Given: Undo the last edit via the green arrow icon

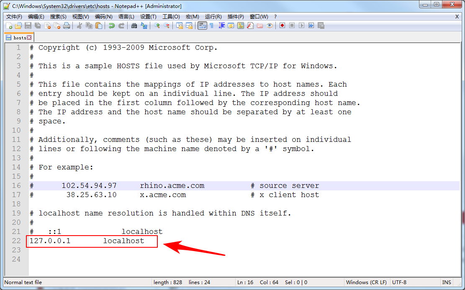Looking at the screenshot, I should pyautogui.click(x=111, y=26).
